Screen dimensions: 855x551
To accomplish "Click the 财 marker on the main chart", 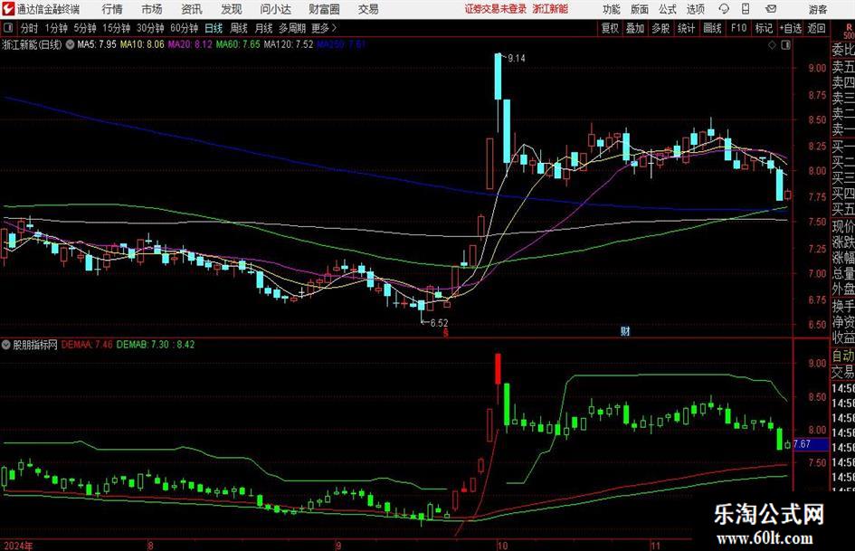I will tap(625, 330).
